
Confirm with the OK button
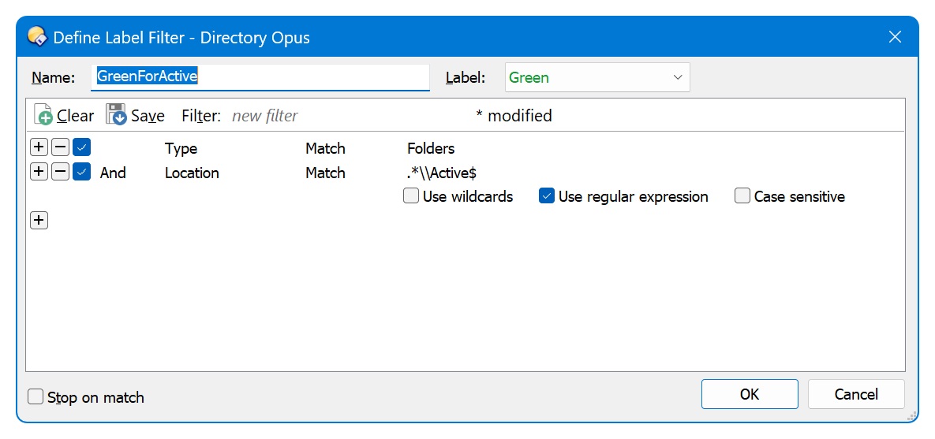click(750, 394)
